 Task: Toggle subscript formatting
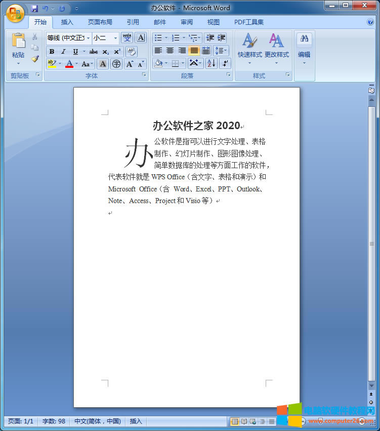point(106,51)
